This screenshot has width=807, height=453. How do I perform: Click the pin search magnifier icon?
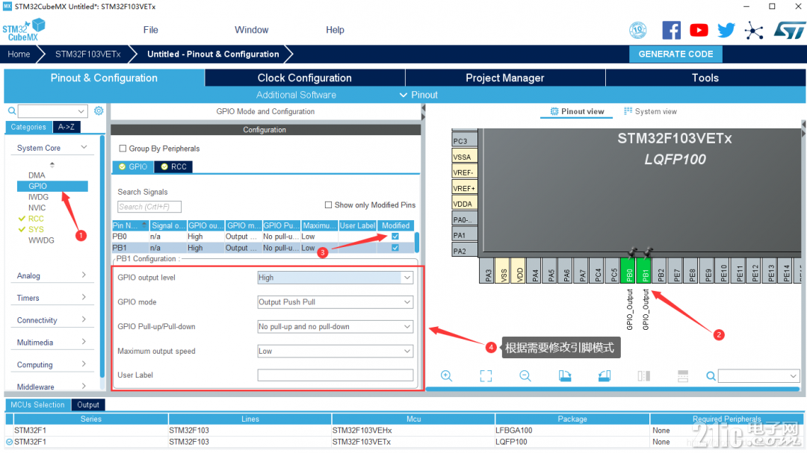click(x=711, y=376)
